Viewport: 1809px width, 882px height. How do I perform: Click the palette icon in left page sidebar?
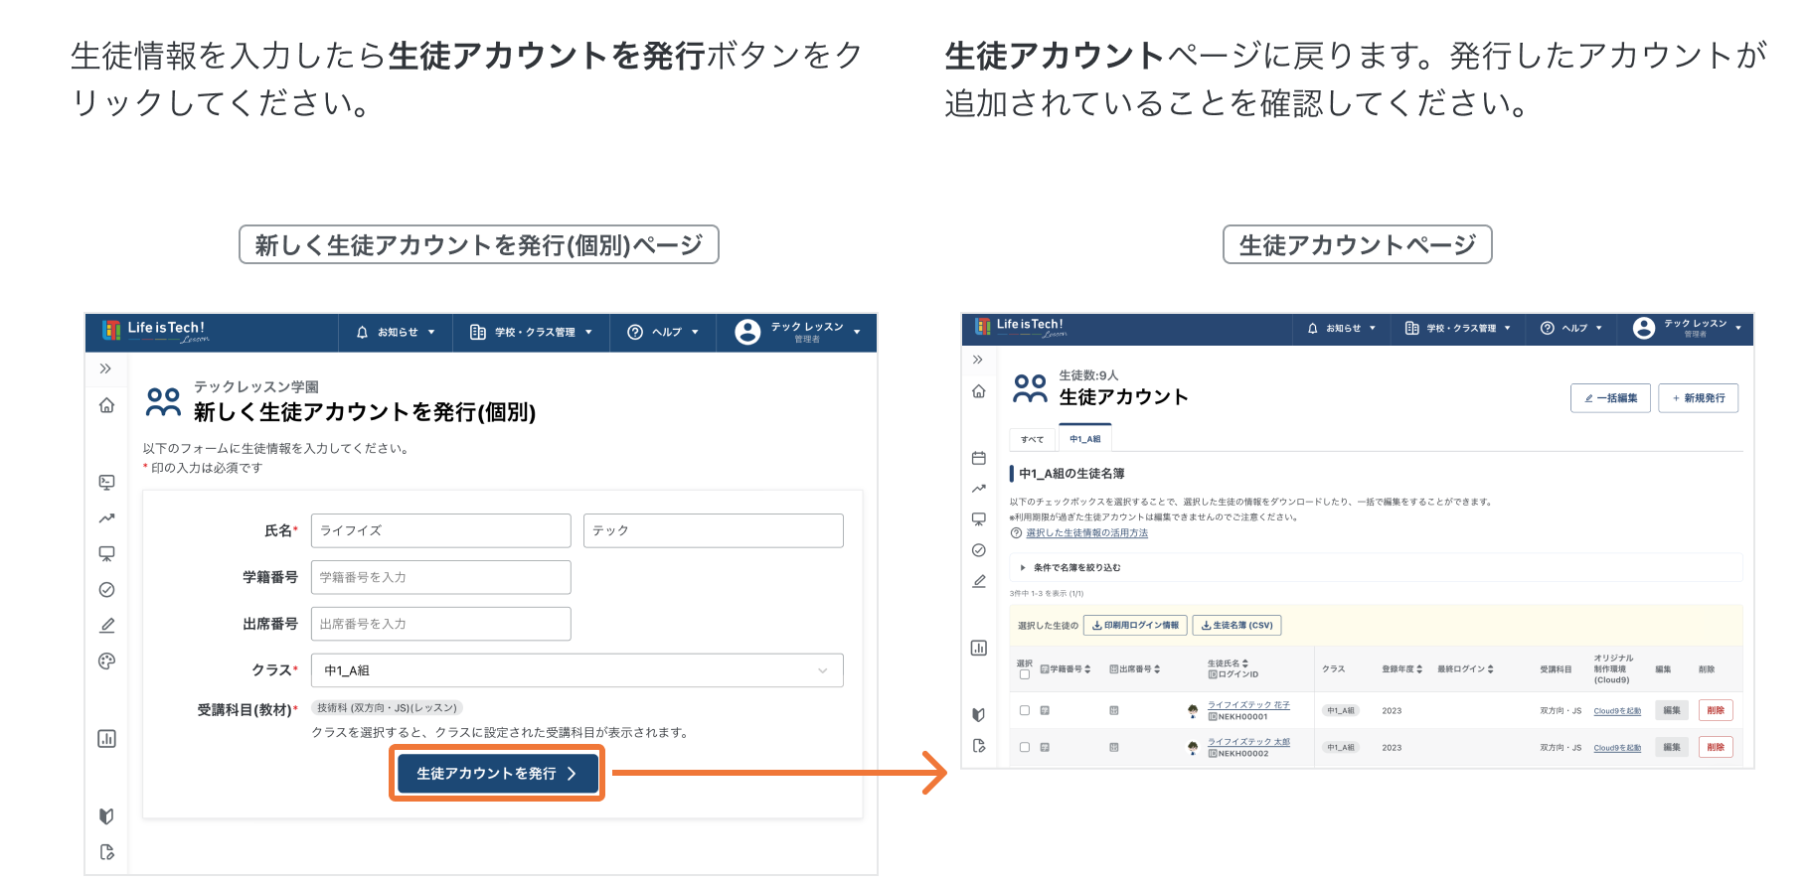[107, 661]
